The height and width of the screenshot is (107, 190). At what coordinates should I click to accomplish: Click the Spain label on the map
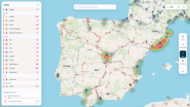pyautogui.click(x=97, y=70)
